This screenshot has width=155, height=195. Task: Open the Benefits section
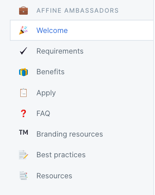(50, 72)
